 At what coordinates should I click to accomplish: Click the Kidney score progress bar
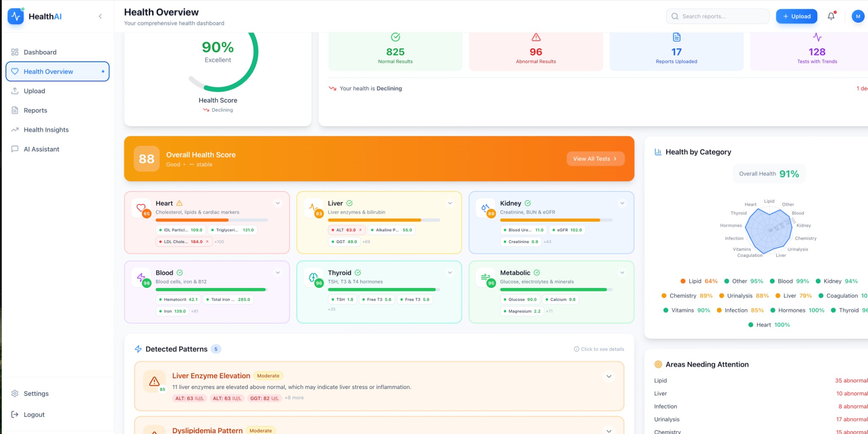[556, 220]
